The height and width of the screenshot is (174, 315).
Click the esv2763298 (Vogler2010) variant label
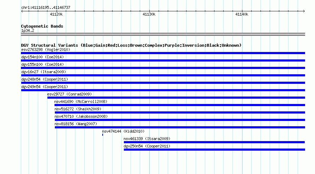pos(46,50)
